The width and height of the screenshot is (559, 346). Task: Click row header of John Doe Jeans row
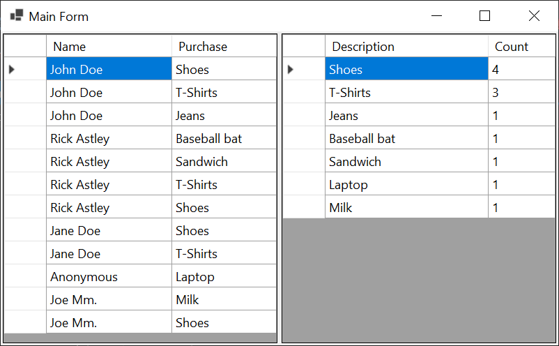pyautogui.click(x=25, y=115)
